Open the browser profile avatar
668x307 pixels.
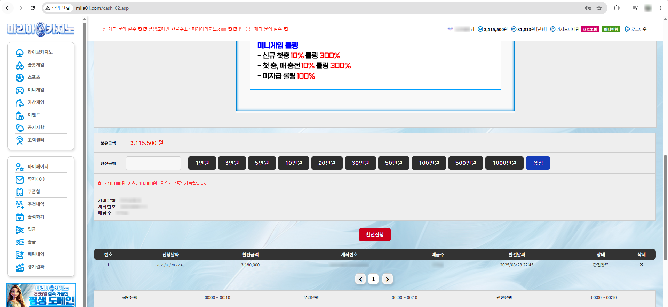(x=648, y=8)
